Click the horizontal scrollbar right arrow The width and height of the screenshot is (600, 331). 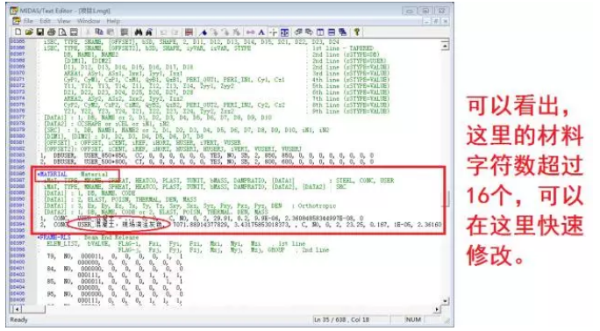click(x=437, y=309)
